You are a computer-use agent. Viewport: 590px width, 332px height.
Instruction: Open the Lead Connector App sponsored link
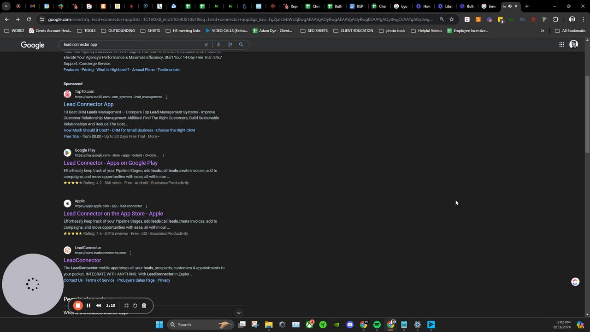click(88, 104)
